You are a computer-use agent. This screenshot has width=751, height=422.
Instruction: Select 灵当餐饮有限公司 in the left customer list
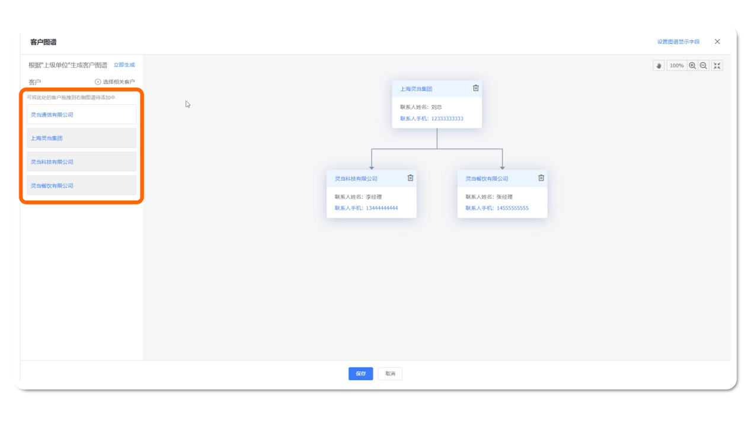coord(82,186)
